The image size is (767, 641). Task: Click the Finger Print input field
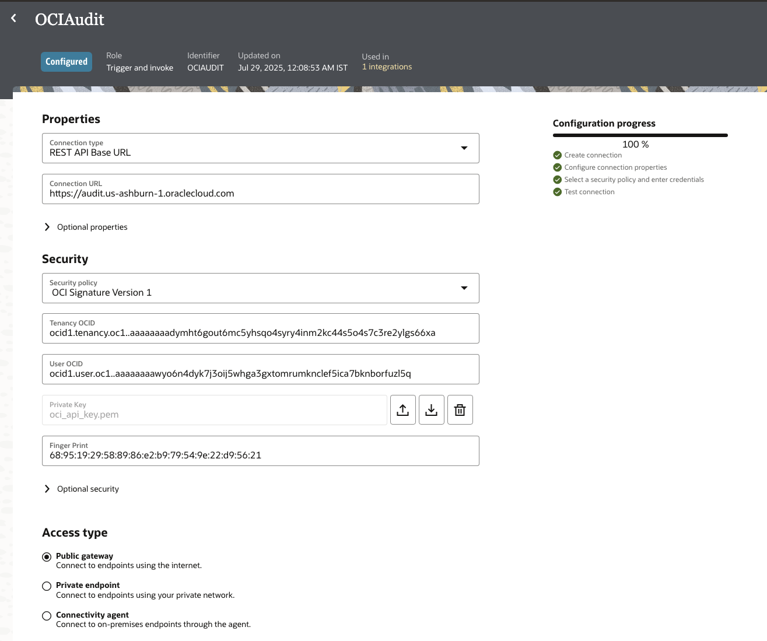(x=260, y=455)
